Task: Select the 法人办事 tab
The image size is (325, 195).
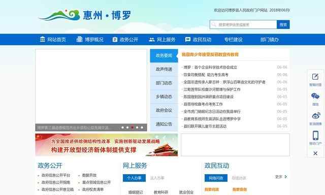Action: (157, 178)
